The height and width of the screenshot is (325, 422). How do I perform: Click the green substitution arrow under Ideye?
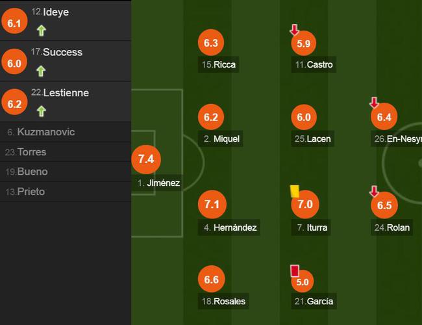click(x=42, y=31)
